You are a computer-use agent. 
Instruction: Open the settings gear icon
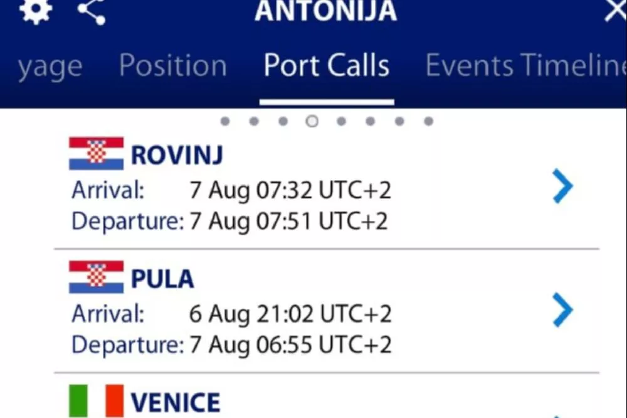pos(35,11)
